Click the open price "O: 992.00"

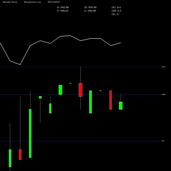coord(63,8)
